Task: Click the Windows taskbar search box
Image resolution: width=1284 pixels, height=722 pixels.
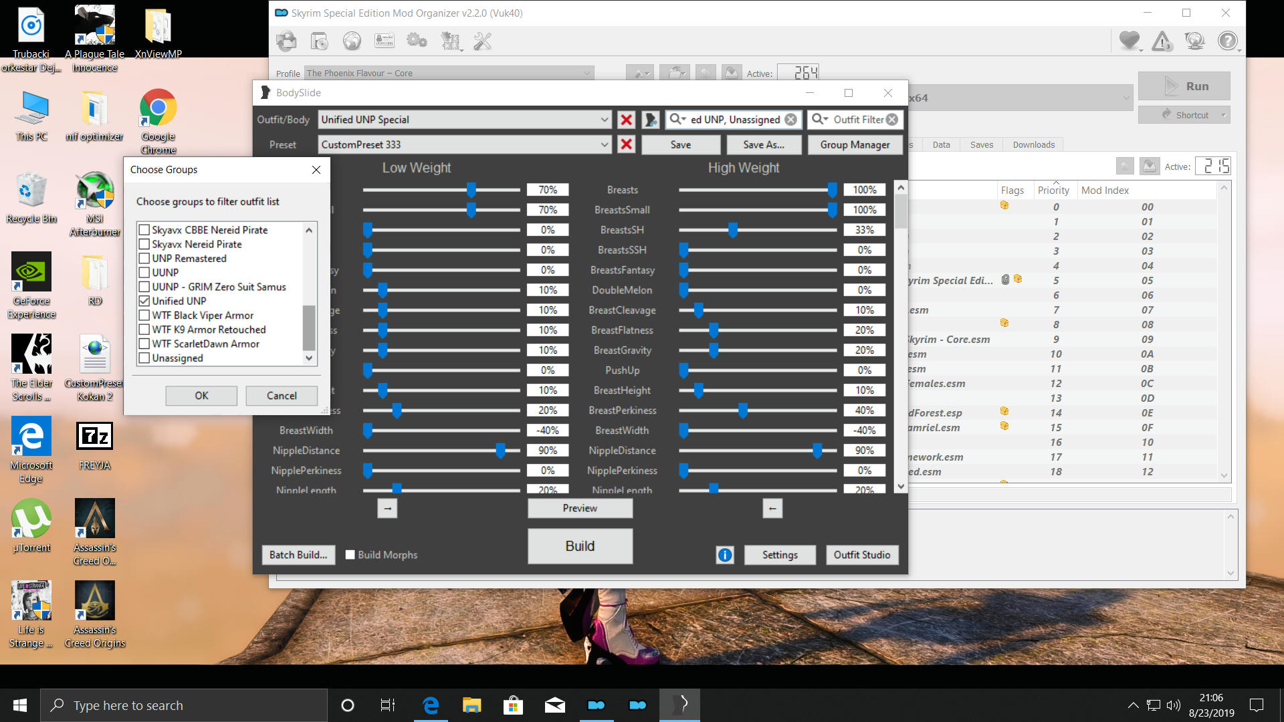Action: 184,705
